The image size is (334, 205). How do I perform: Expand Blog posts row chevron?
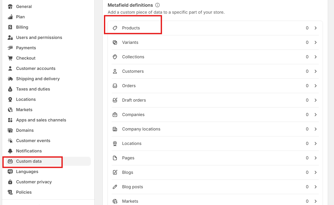point(316,187)
